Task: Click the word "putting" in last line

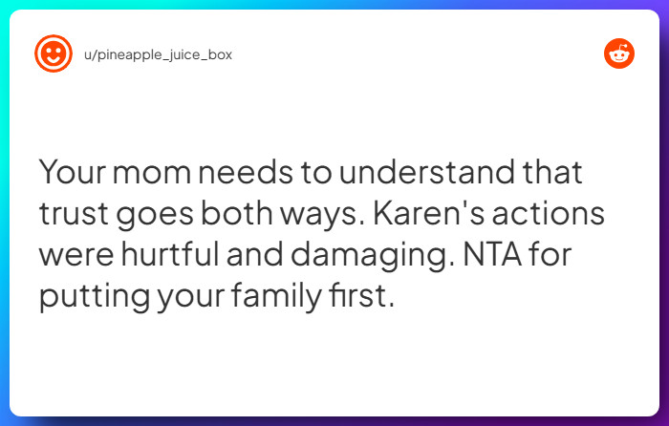Action: pos(95,297)
